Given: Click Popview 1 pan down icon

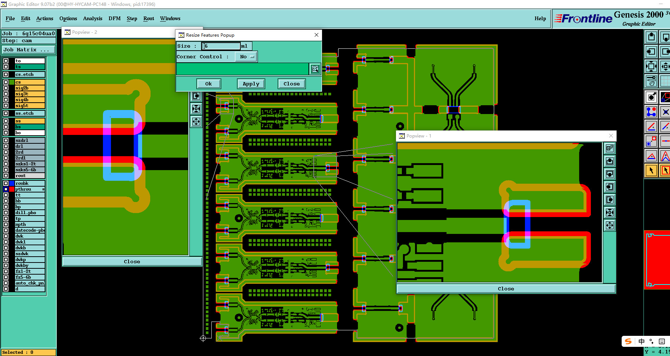Looking at the screenshot, I should [610, 174].
